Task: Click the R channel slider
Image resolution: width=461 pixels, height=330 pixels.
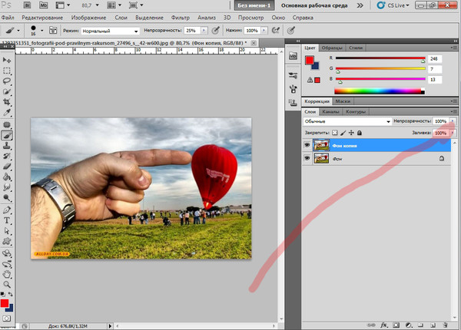Action: coord(380,58)
